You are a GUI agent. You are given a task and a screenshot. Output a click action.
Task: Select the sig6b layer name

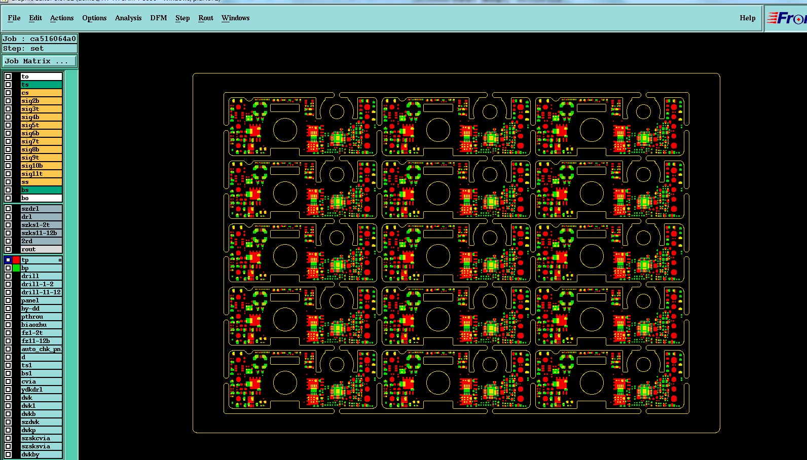(x=41, y=133)
